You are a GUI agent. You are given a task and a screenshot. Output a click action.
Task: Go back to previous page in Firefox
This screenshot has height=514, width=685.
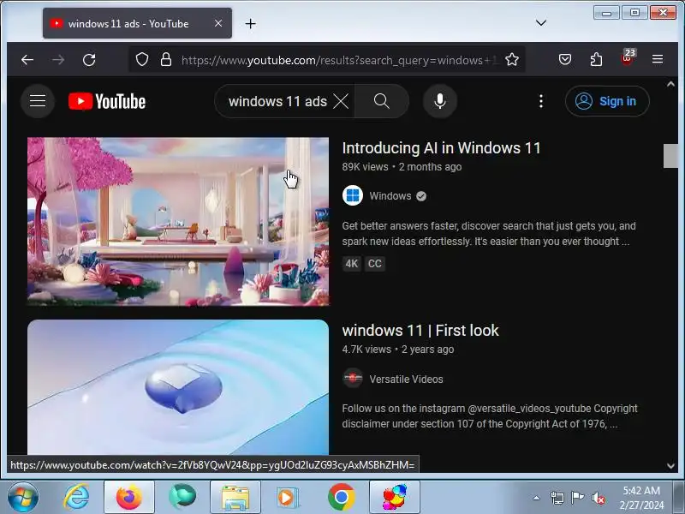coord(27,59)
